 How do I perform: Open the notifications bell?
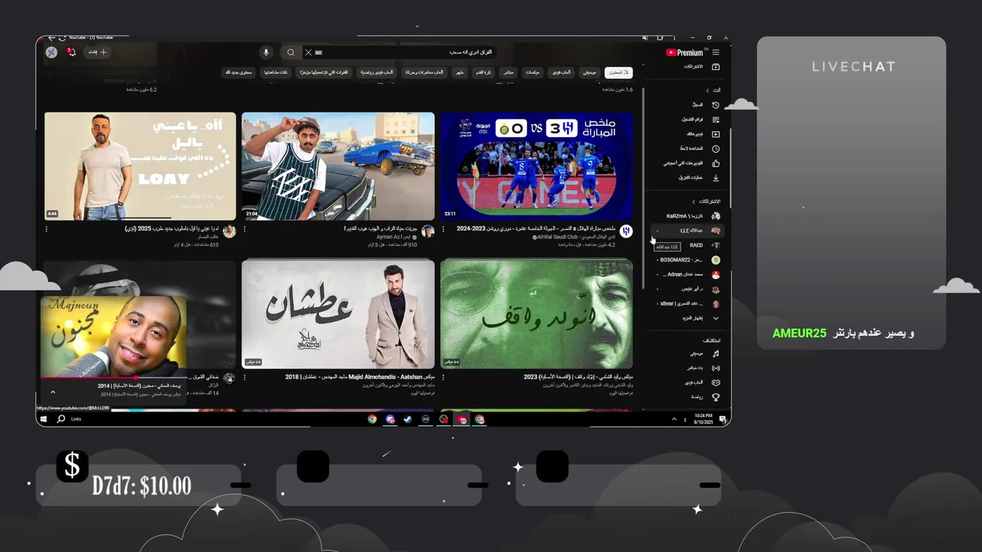click(x=71, y=52)
